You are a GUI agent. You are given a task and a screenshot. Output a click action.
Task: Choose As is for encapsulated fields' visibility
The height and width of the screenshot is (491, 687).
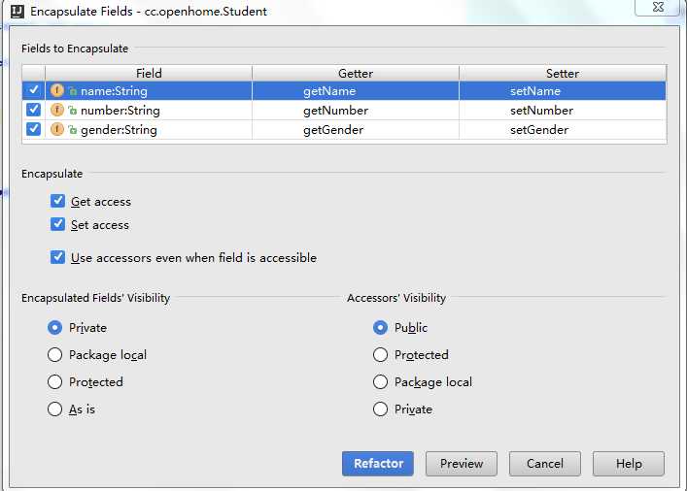(54, 409)
